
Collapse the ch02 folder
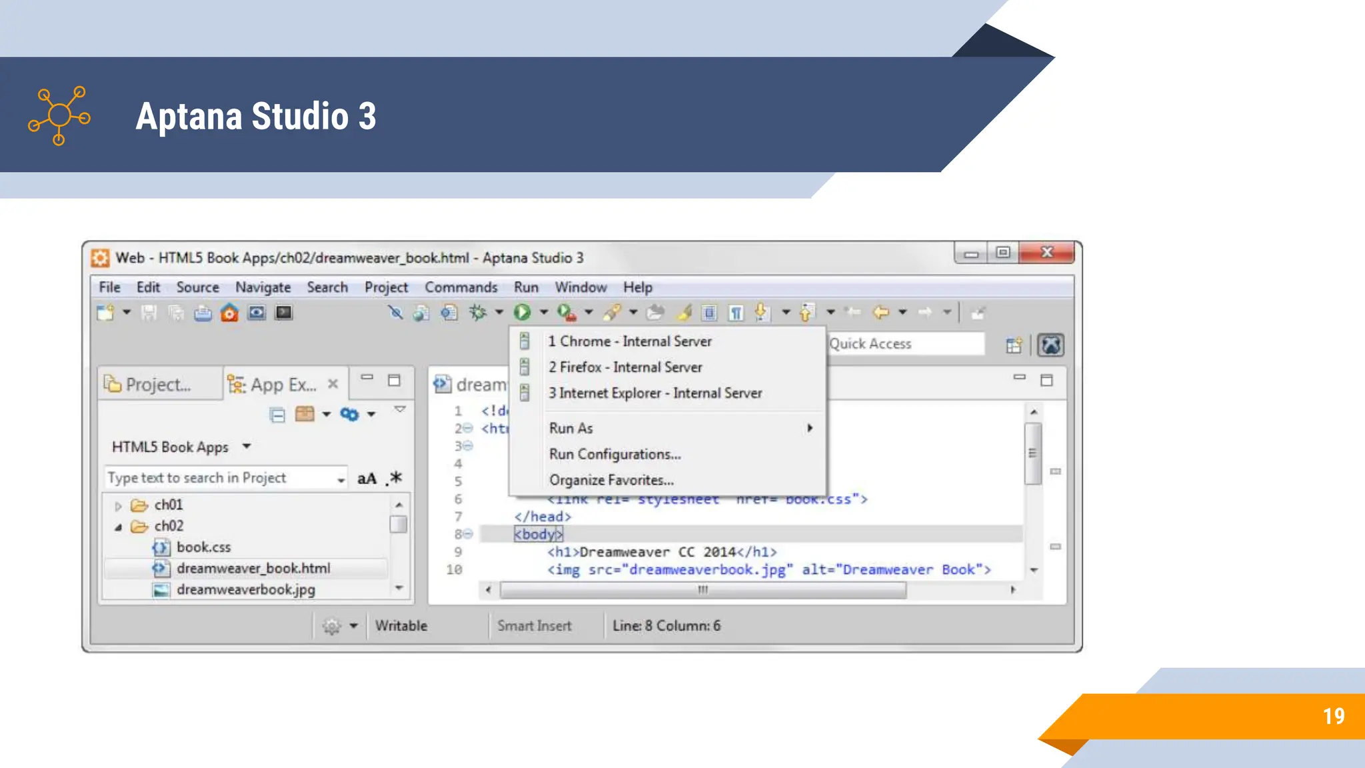[119, 527]
